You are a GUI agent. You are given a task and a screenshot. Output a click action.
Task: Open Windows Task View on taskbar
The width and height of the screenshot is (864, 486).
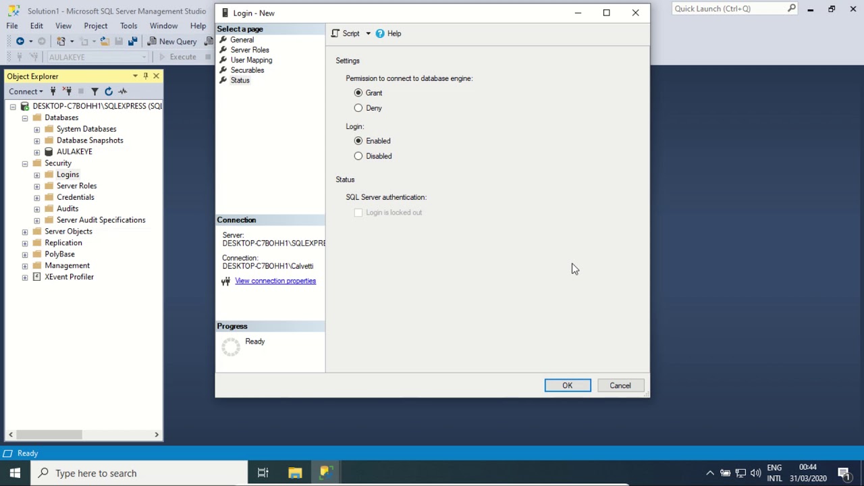tap(263, 473)
